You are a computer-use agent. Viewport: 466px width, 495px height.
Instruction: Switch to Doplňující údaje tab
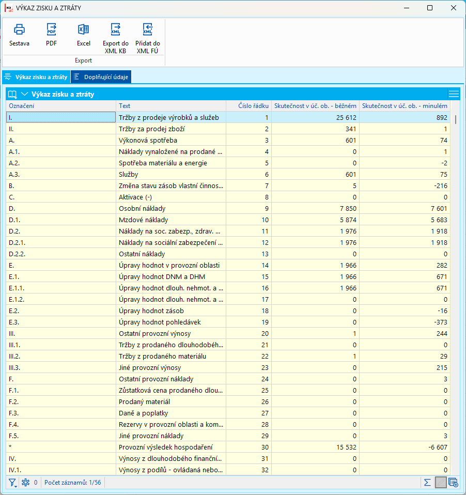point(101,77)
